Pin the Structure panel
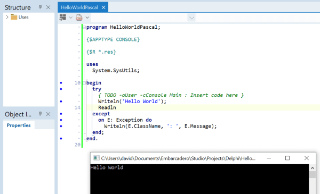This screenshot has height=194, width=320. [40, 7]
